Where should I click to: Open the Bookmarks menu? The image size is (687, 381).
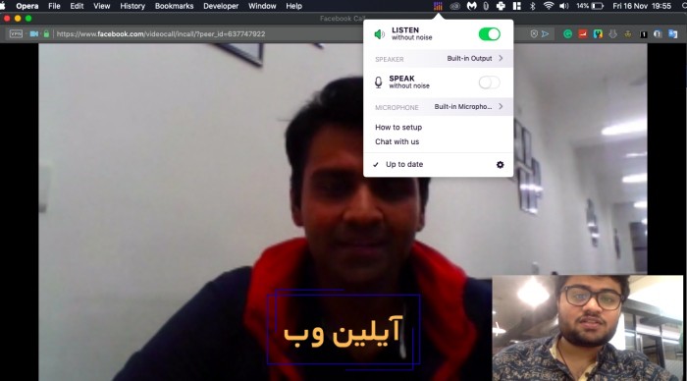click(x=174, y=6)
